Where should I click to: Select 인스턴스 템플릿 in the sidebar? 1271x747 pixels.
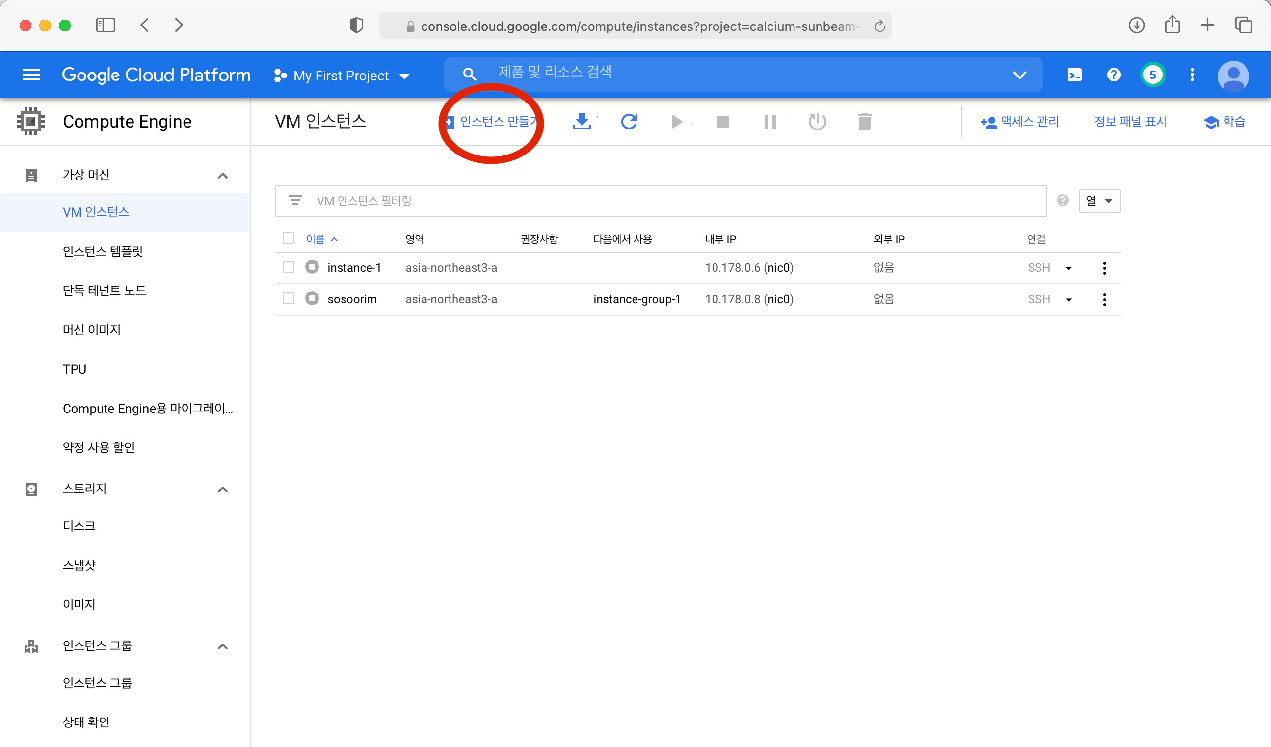pos(103,251)
